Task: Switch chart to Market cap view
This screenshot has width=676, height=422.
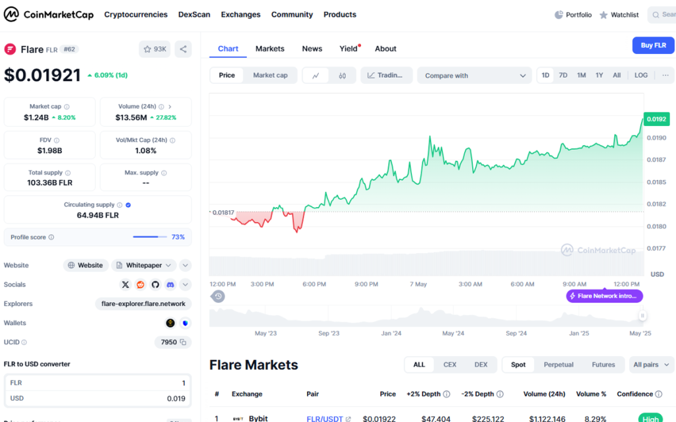Action: [270, 75]
